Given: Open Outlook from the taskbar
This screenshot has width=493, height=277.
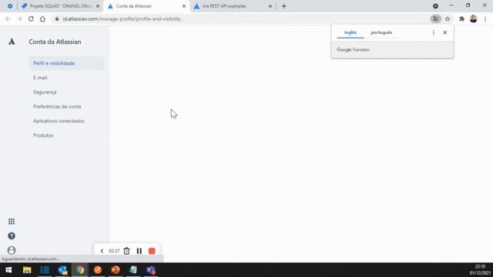Looking at the screenshot, I should 62,270.
